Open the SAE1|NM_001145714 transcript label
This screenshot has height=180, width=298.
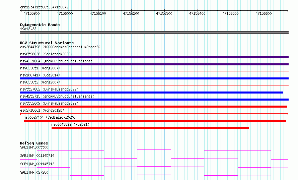37,156
